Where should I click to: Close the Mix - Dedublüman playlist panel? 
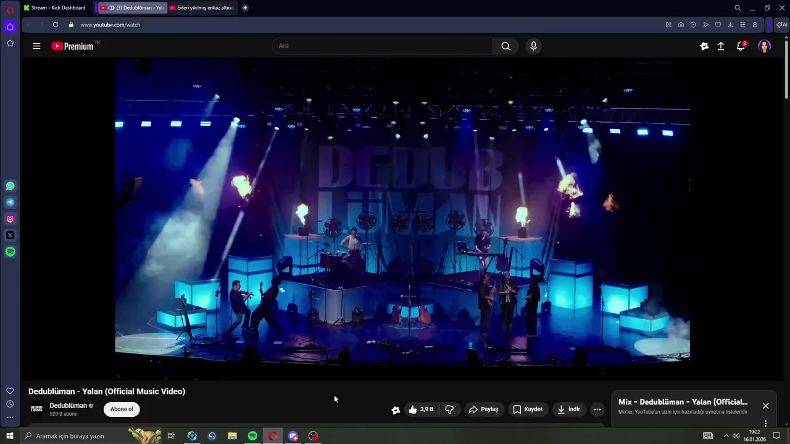pyautogui.click(x=765, y=406)
